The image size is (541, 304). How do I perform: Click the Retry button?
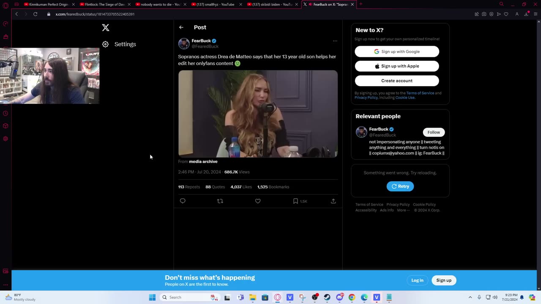pos(400,186)
